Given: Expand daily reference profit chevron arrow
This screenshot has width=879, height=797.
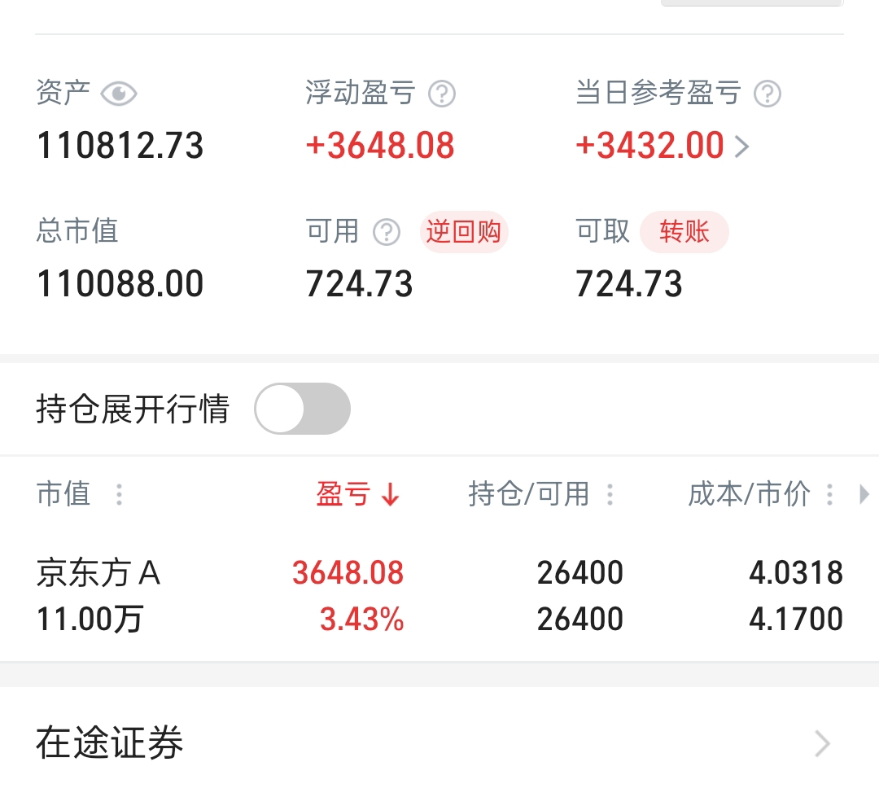Looking at the screenshot, I should click(742, 147).
